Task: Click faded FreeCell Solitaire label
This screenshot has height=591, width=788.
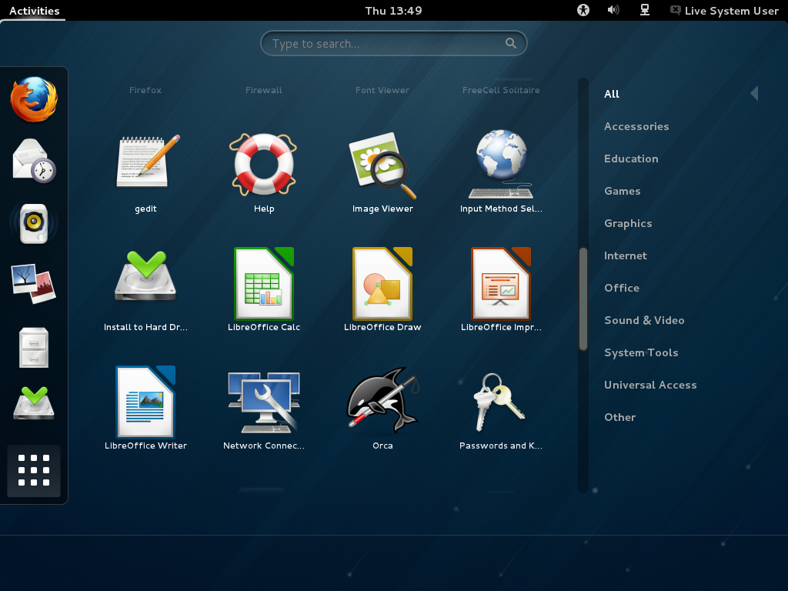Action: (x=501, y=90)
